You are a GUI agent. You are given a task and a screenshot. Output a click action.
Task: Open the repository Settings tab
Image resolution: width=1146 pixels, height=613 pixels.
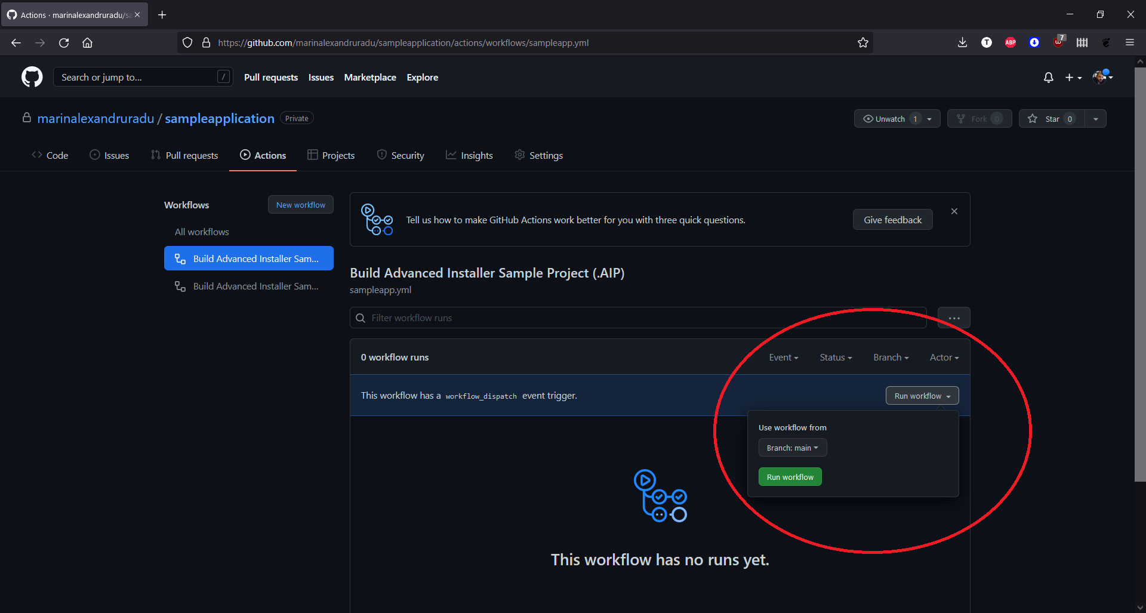538,155
